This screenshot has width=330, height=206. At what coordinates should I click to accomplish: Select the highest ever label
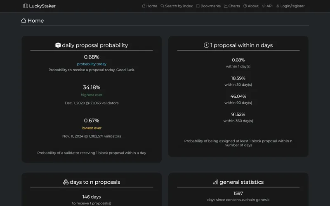click(92, 95)
